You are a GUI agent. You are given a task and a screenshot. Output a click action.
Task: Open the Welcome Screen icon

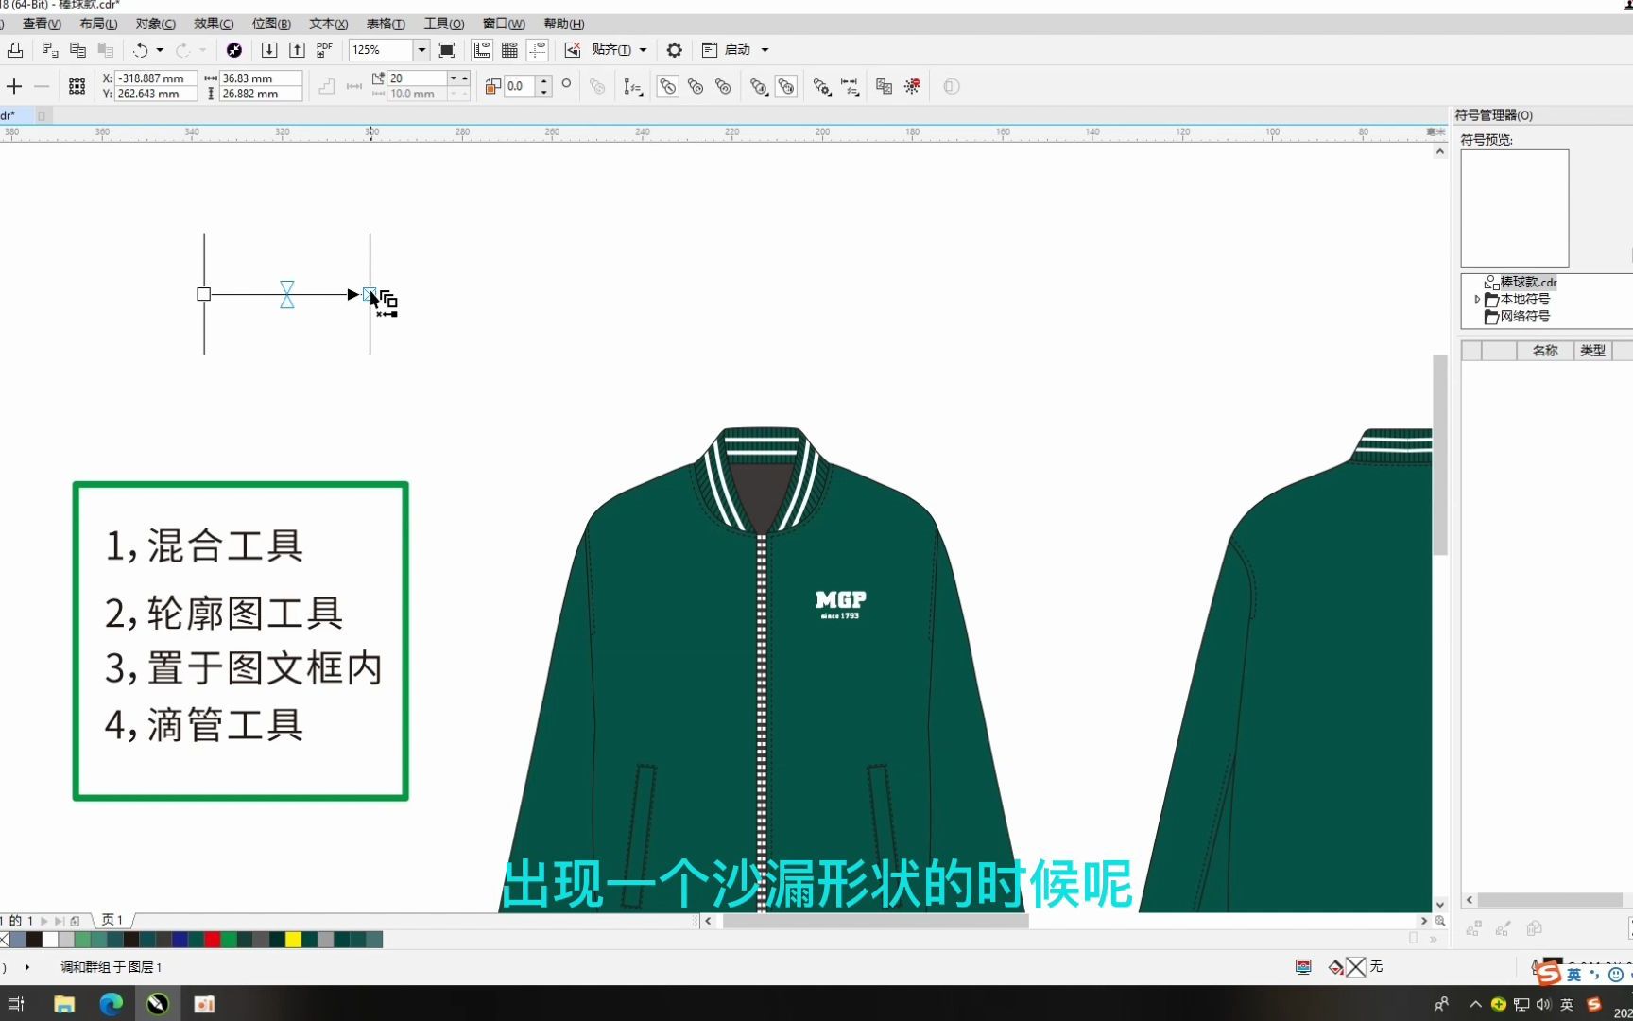point(234,49)
